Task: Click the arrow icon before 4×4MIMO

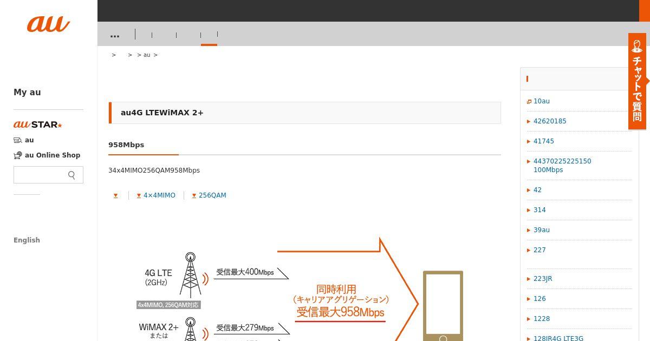Action: (x=139, y=195)
